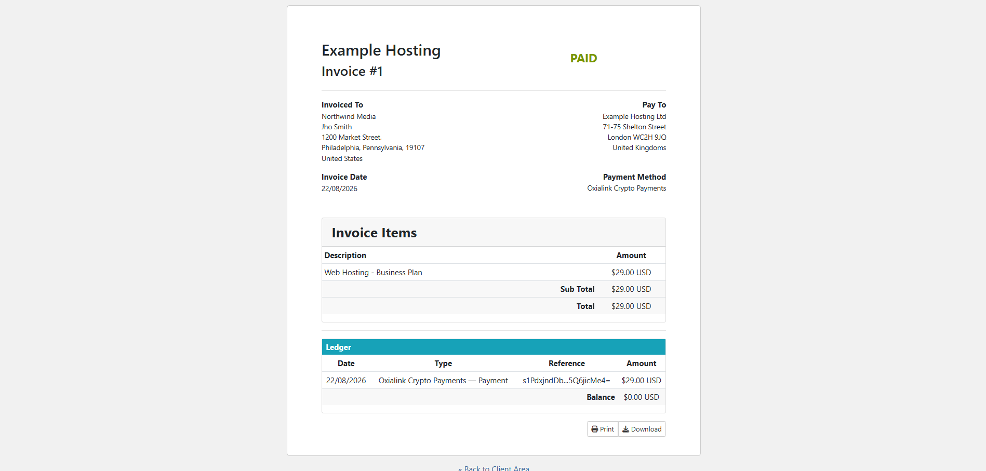Click the $29.00 USD amount for Web Hosting
The image size is (986, 471).
pyautogui.click(x=631, y=272)
